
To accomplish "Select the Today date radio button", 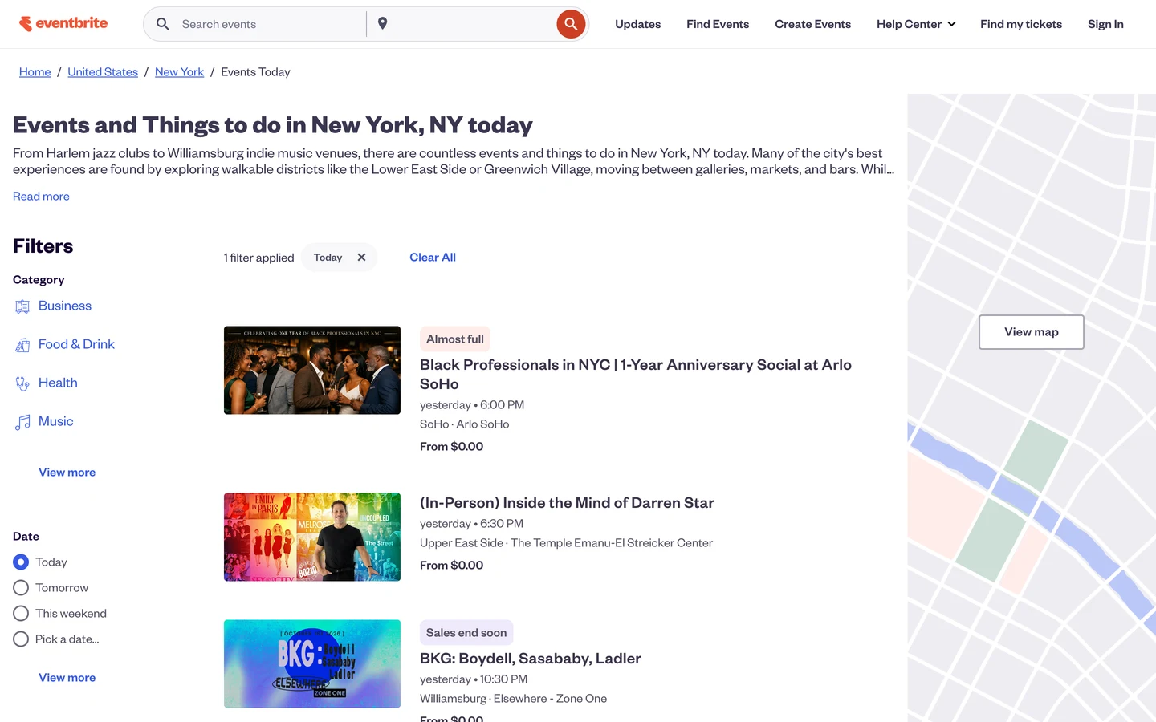I will click(x=21, y=562).
